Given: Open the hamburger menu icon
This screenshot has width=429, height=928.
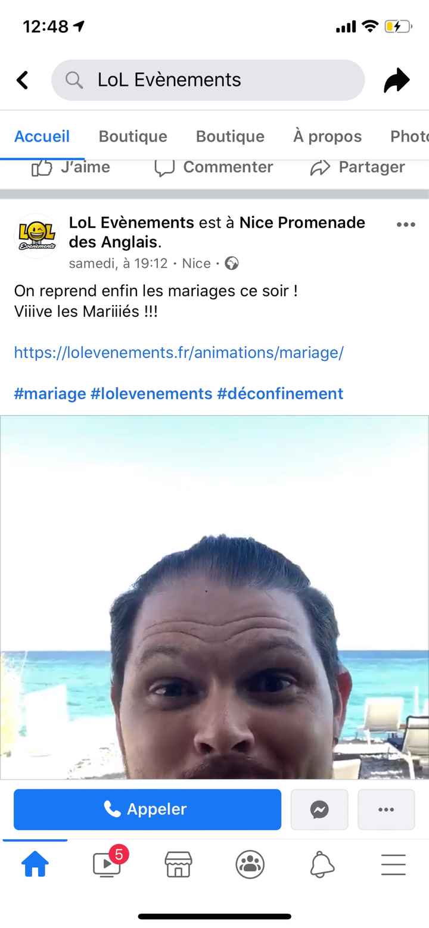Looking at the screenshot, I should pos(393,864).
